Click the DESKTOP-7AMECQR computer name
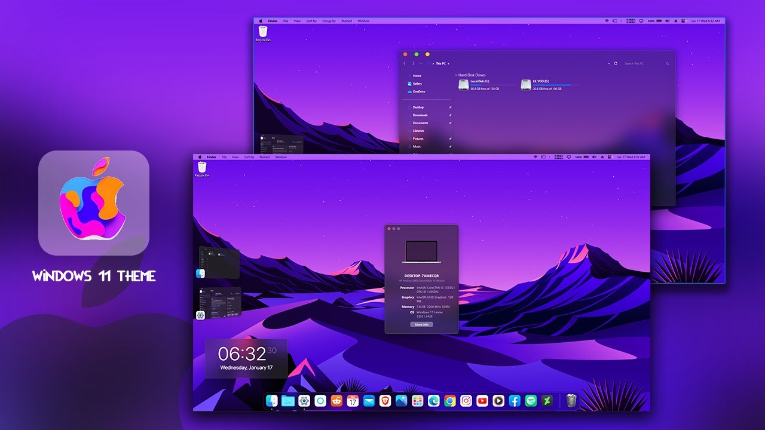The height and width of the screenshot is (430, 765). (421, 276)
